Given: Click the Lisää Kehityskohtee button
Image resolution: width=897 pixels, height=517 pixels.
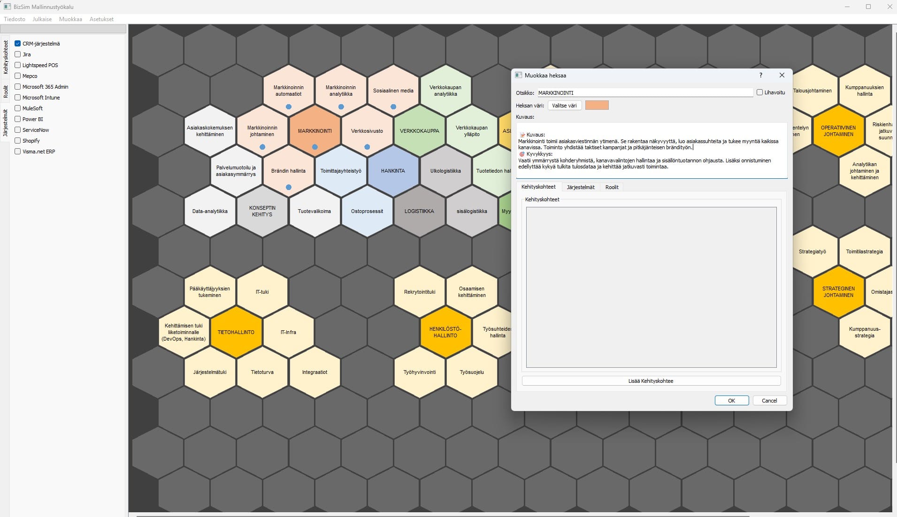Looking at the screenshot, I should click(x=651, y=381).
